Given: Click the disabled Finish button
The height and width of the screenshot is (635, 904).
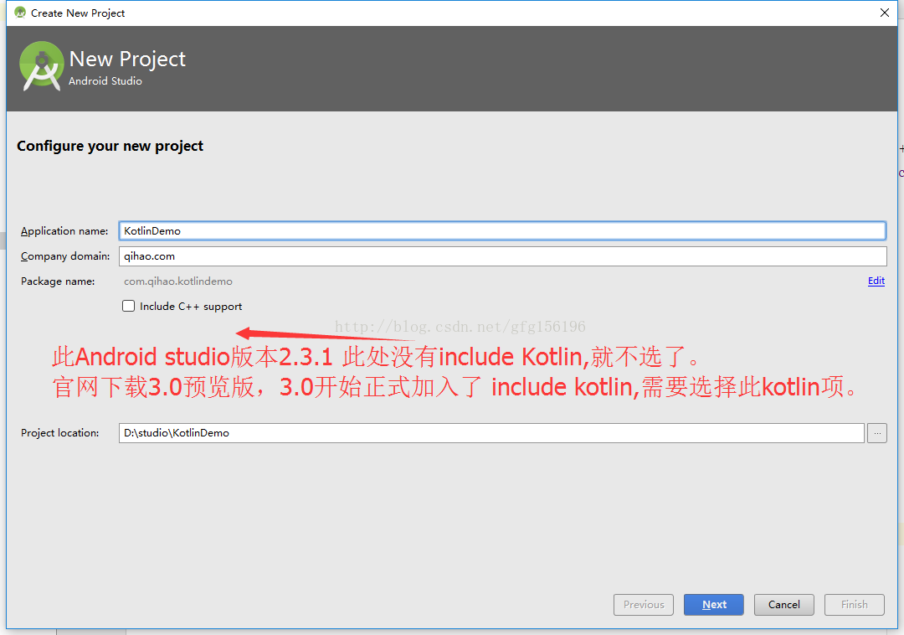Looking at the screenshot, I should [855, 605].
